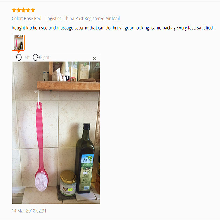Click the olive oil bottle in photo
Screen dimensions: 220x220
coord(84,158)
